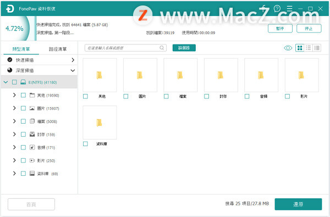Expand the 圖片 (15937) tree node
330x217 pixels.
pos(14,108)
